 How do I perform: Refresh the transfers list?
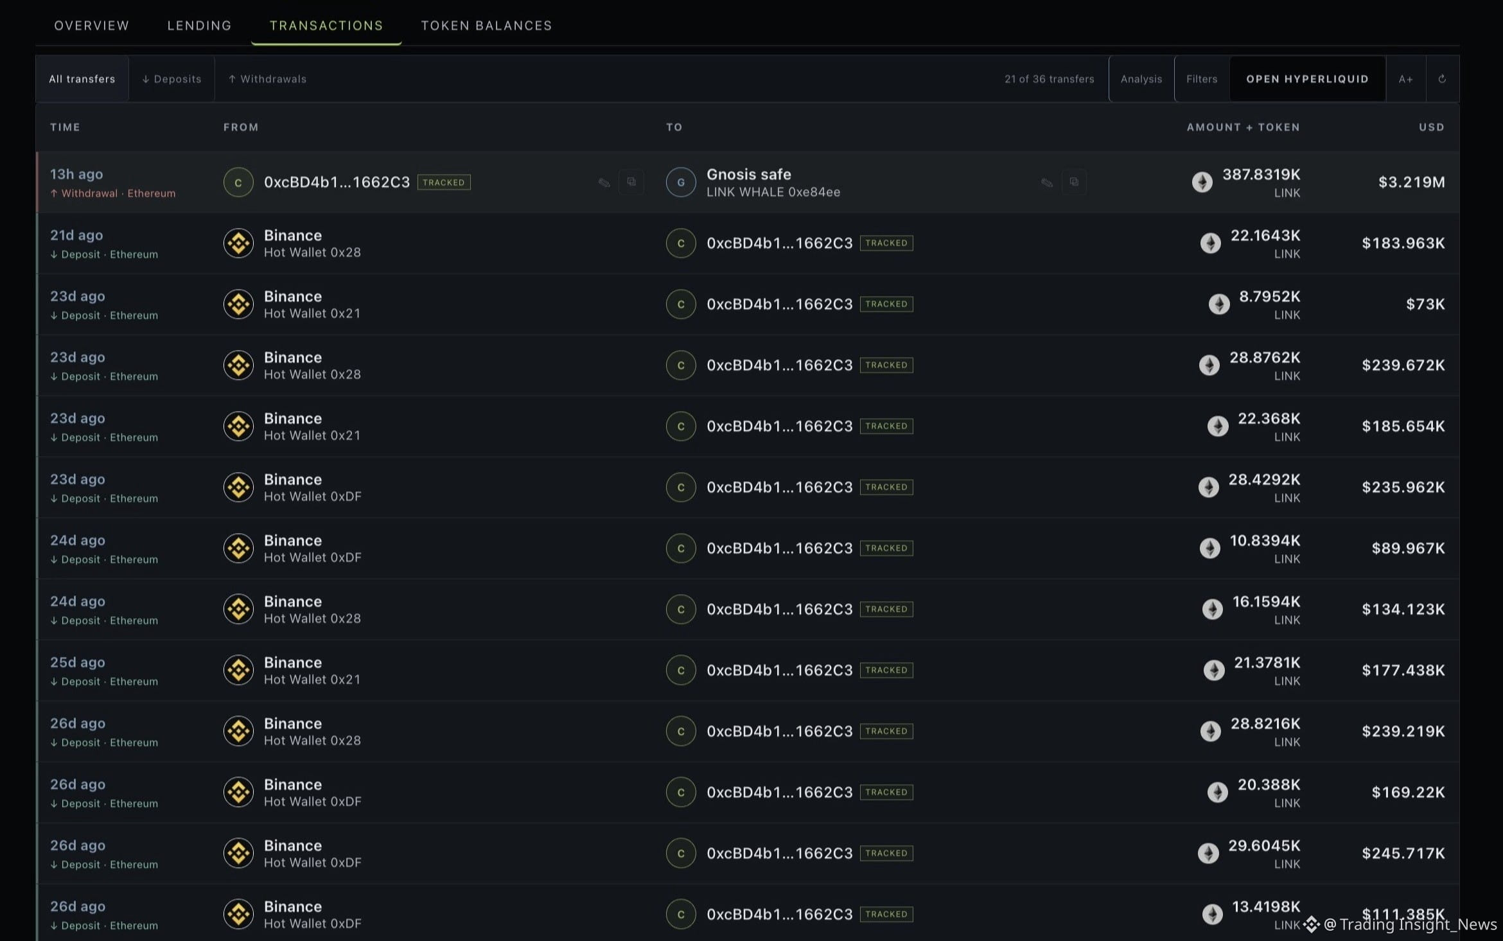1442,79
